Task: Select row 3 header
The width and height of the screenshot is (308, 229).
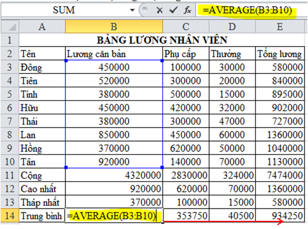Action: (x=10, y=67)
